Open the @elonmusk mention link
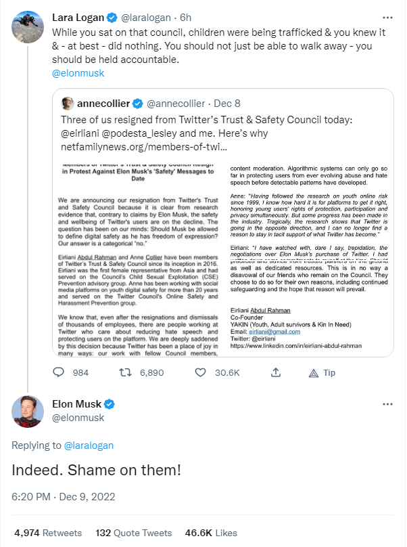This screenshot has height=547, width=407. pyautogui.click(x=78, y=73)
